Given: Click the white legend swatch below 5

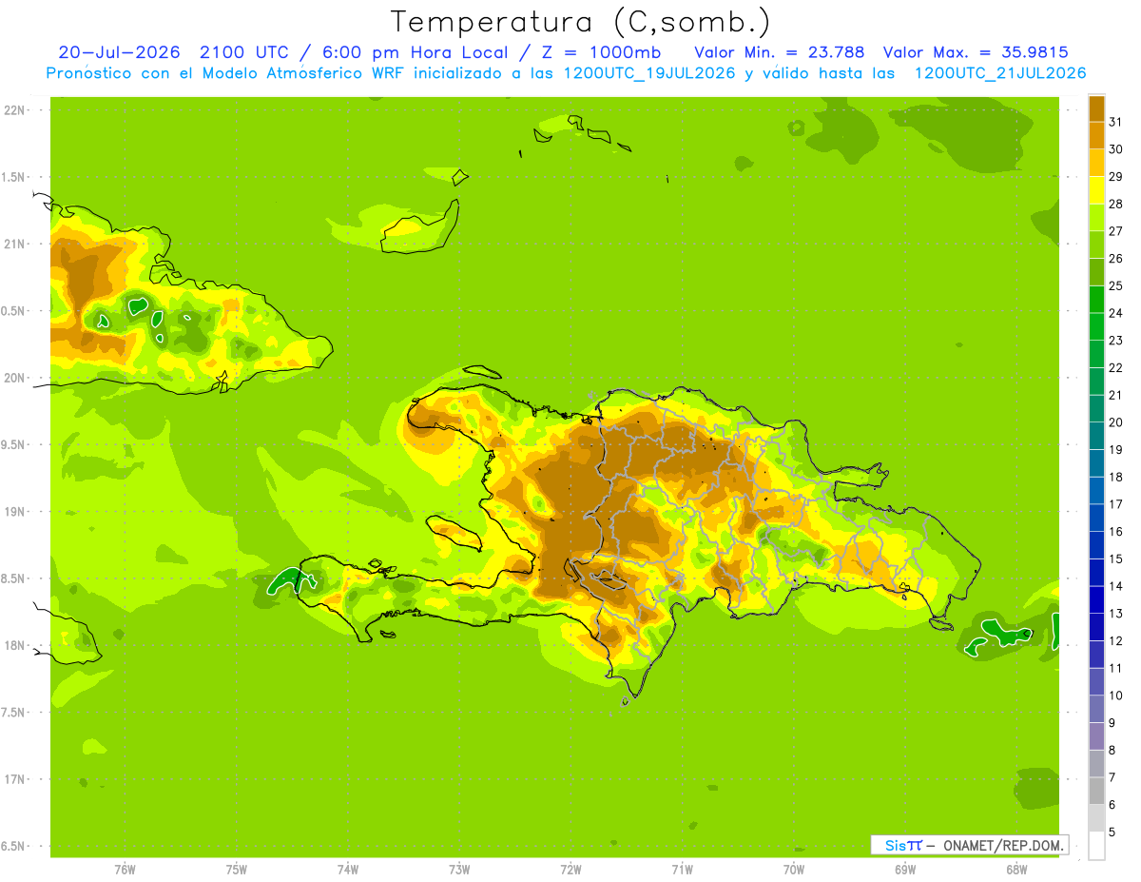Looking at the screenshot, I should 1096,845.
